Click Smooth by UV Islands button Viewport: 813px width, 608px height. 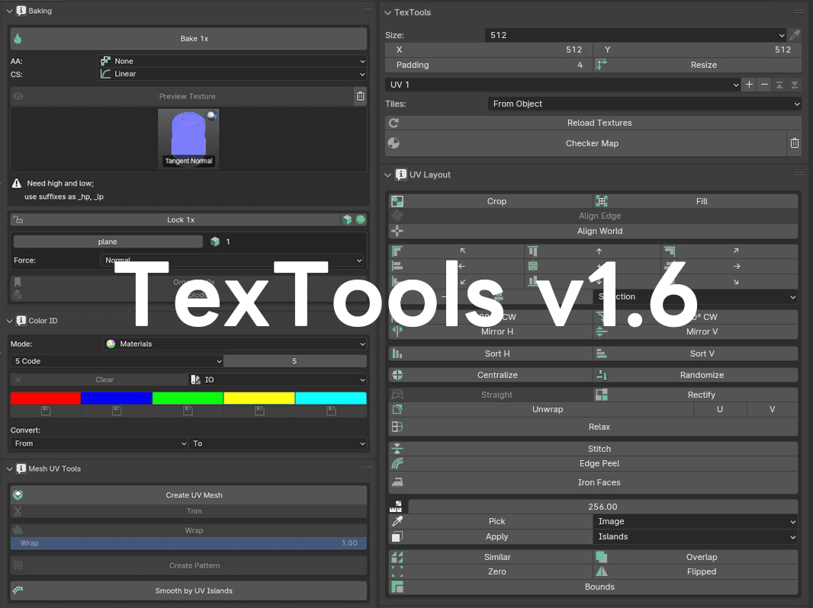point(188,591)
